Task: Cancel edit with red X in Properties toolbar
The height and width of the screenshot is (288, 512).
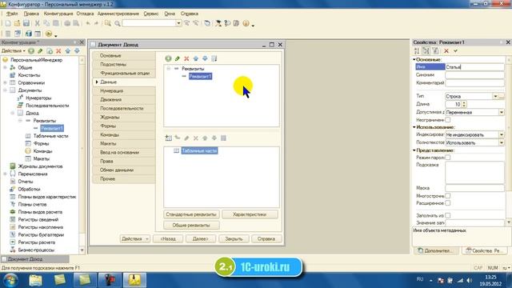Action: click(446, 51)
